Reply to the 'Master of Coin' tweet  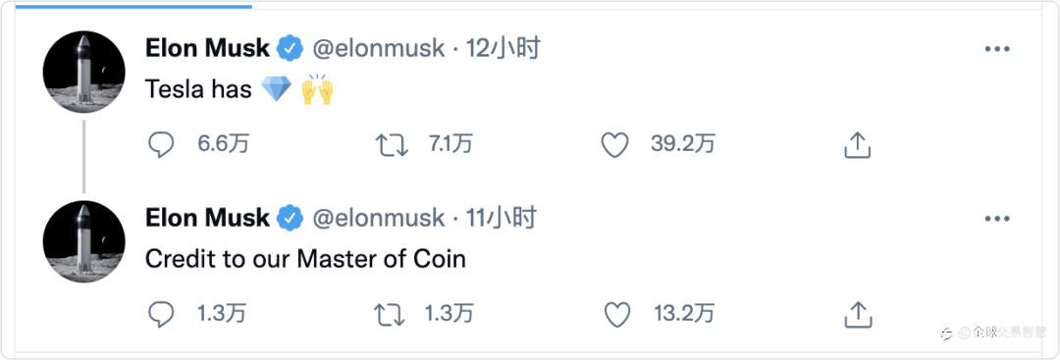click(161, 314)
